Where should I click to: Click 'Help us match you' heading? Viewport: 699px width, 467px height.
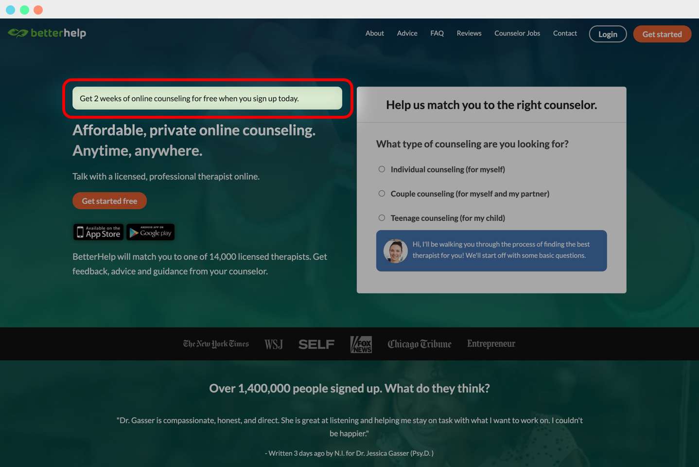point(491,105)
